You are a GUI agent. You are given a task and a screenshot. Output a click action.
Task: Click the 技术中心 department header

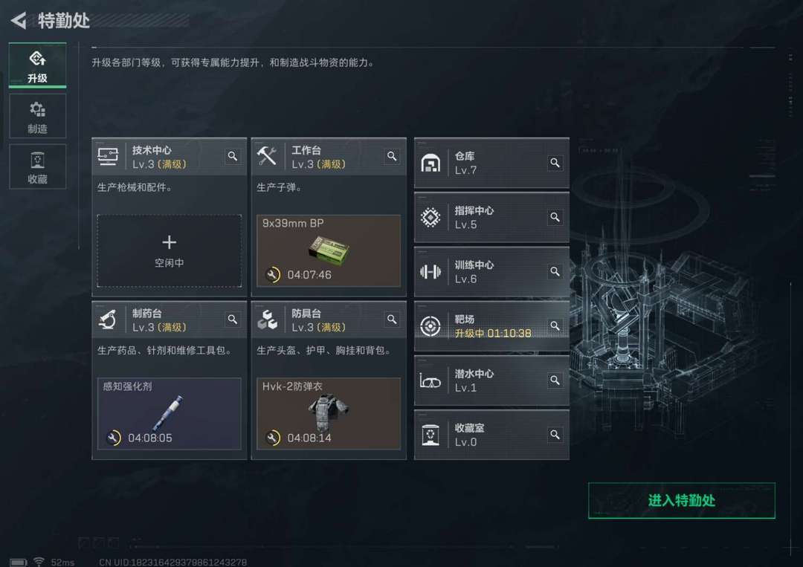pos(169,157)
